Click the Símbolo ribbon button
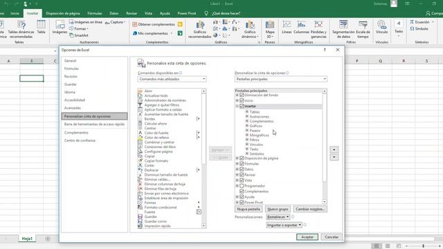Screen dimensions: 443x249 (x=419, y=29)
